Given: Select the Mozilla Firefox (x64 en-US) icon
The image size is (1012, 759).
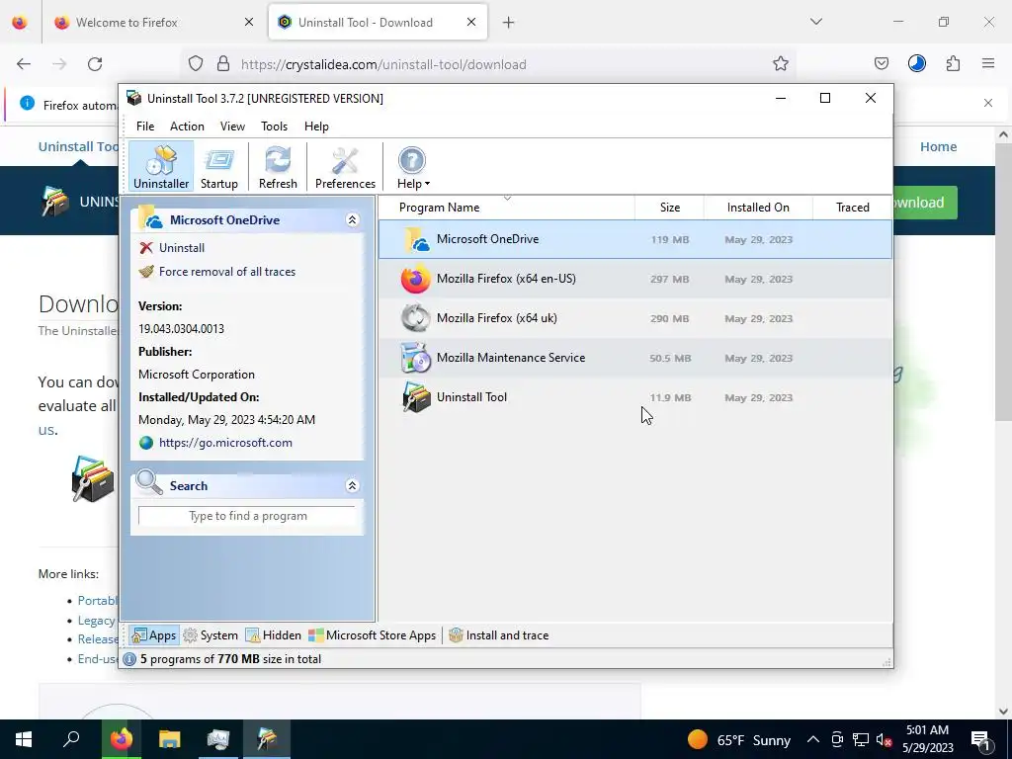Looking at the screenshot, I should pos(416,279).
